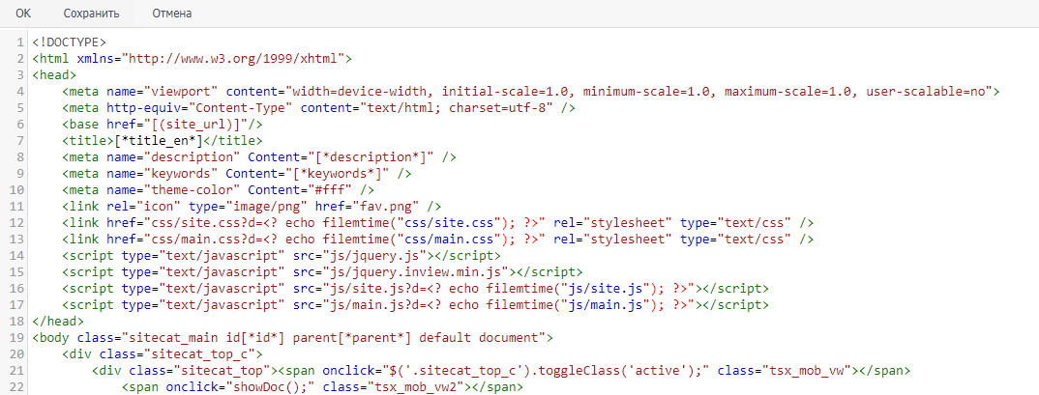
Task: Click the Отмена button
Action: click(171, 14)
